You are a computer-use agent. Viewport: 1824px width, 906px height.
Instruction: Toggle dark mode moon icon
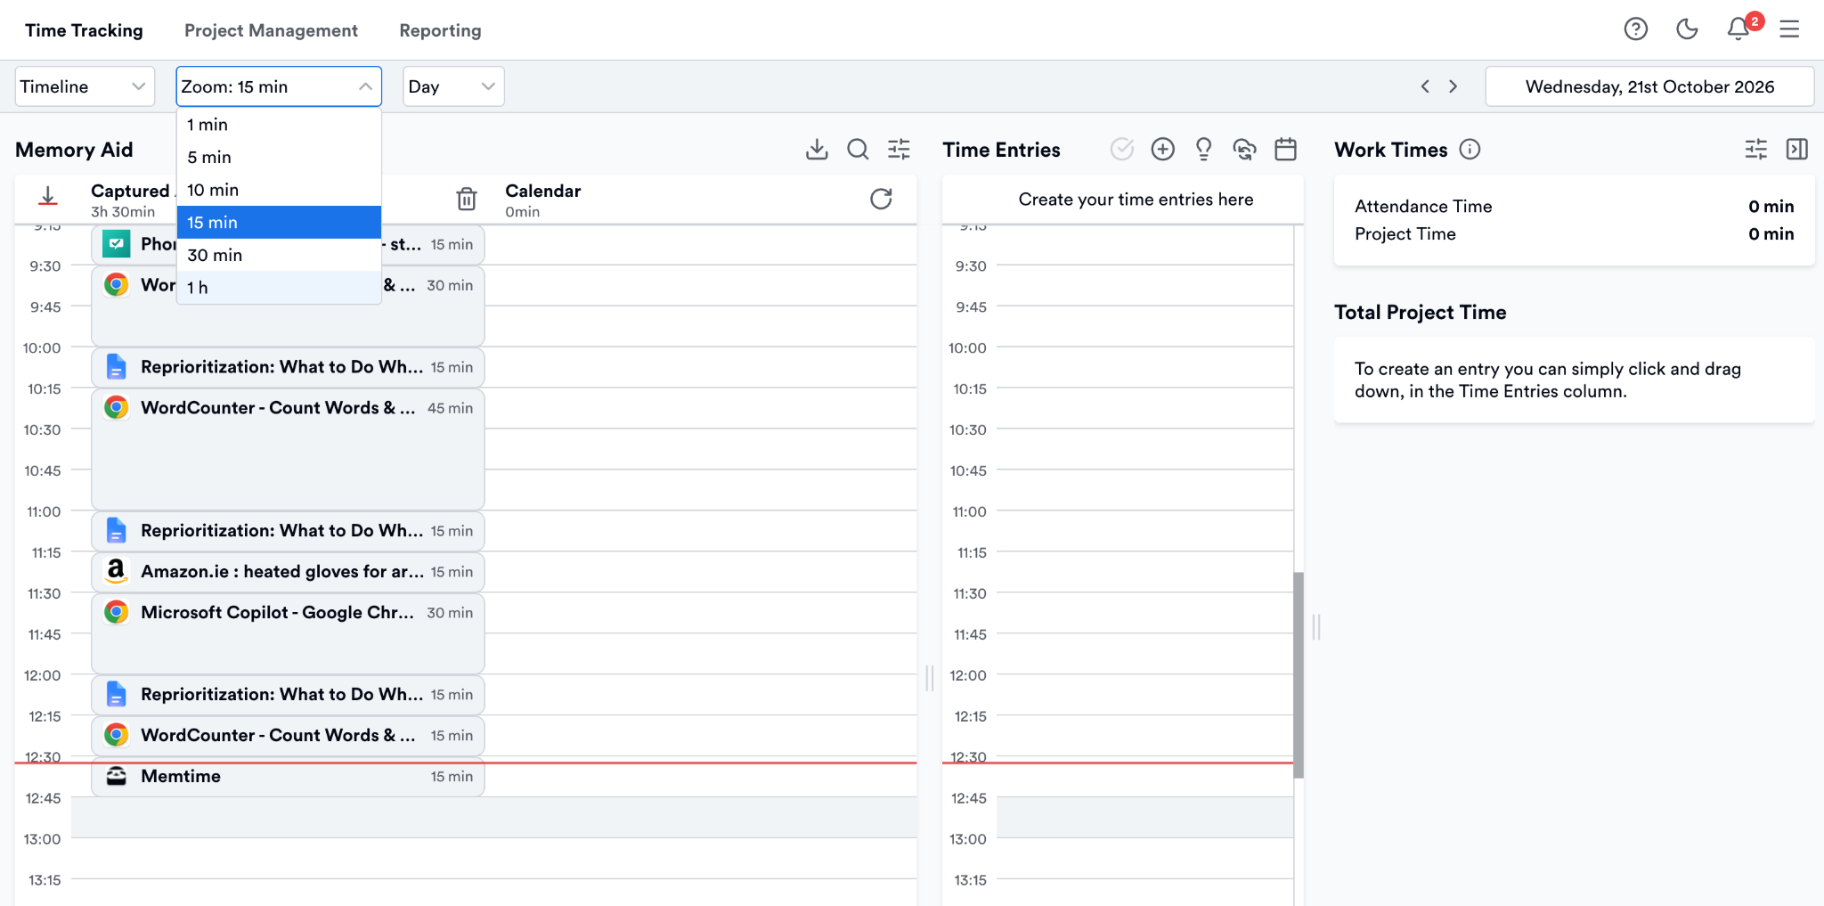pyautogui.click(x=1687, y=29)
